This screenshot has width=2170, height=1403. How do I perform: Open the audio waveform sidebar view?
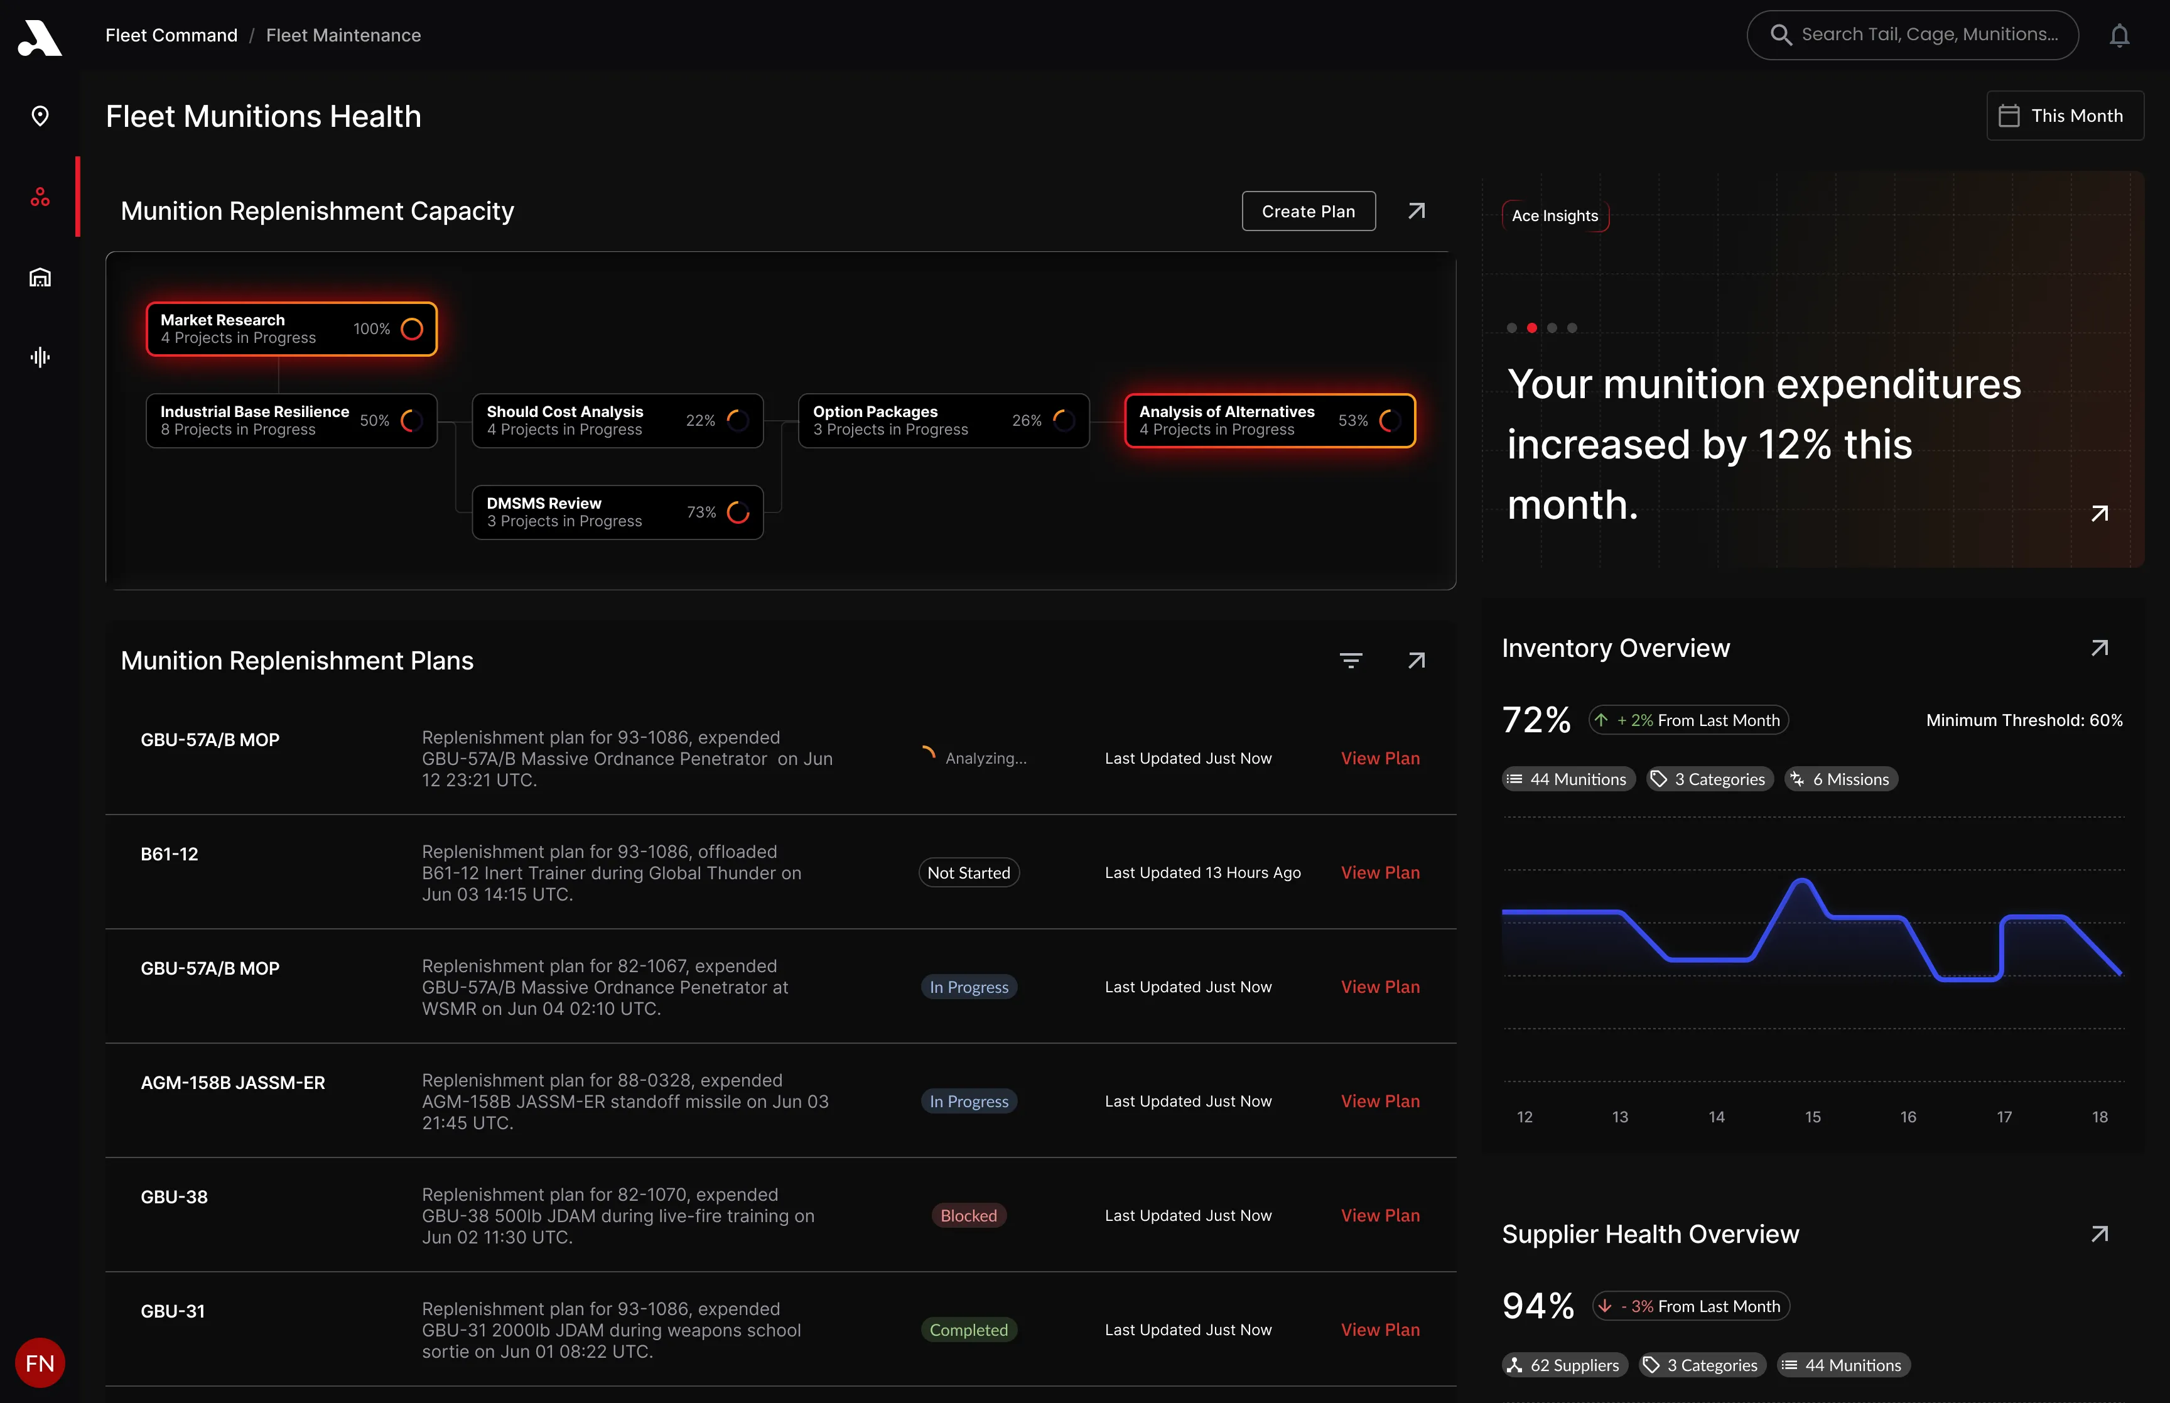pos(40,357)
